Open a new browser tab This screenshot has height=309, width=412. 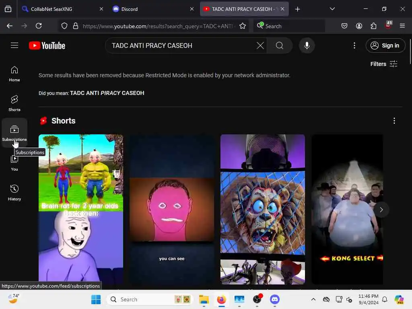point(297,9)
